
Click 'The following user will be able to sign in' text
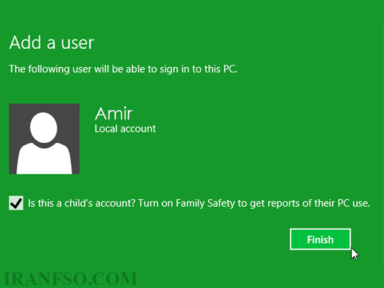(x=123, y=69)
